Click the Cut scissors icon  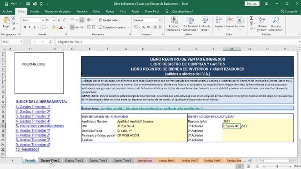click(14, 18)
